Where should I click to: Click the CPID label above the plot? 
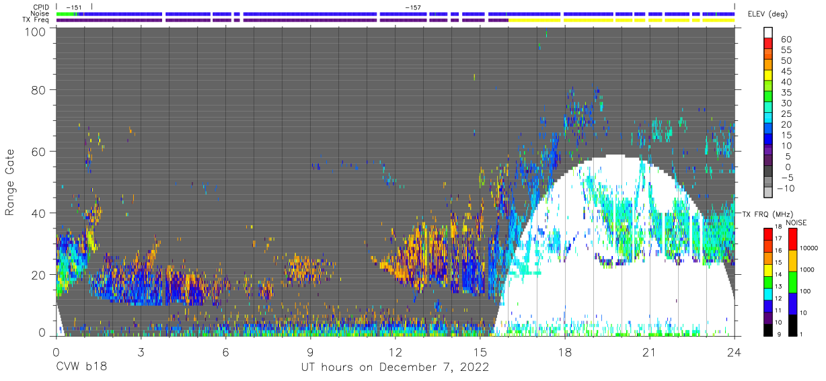pos(42,7)
